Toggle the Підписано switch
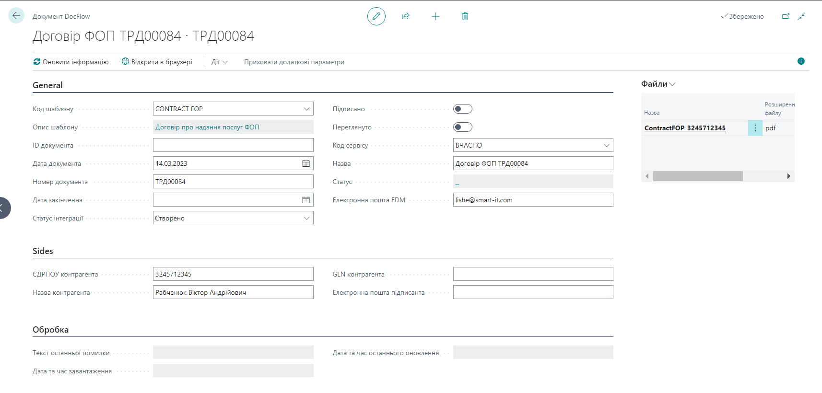Viewport: 822px width, 393px height. (x=462, y=109)
